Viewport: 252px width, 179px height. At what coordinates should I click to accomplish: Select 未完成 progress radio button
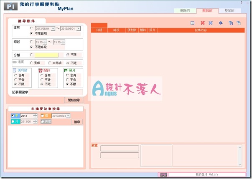50,63
